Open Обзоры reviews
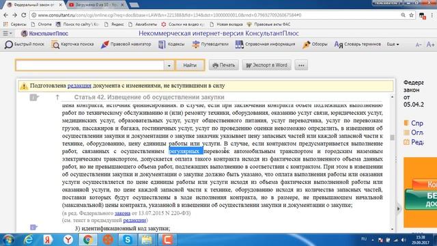Viewport: 437px width, 246px height. tap(315, 44)
